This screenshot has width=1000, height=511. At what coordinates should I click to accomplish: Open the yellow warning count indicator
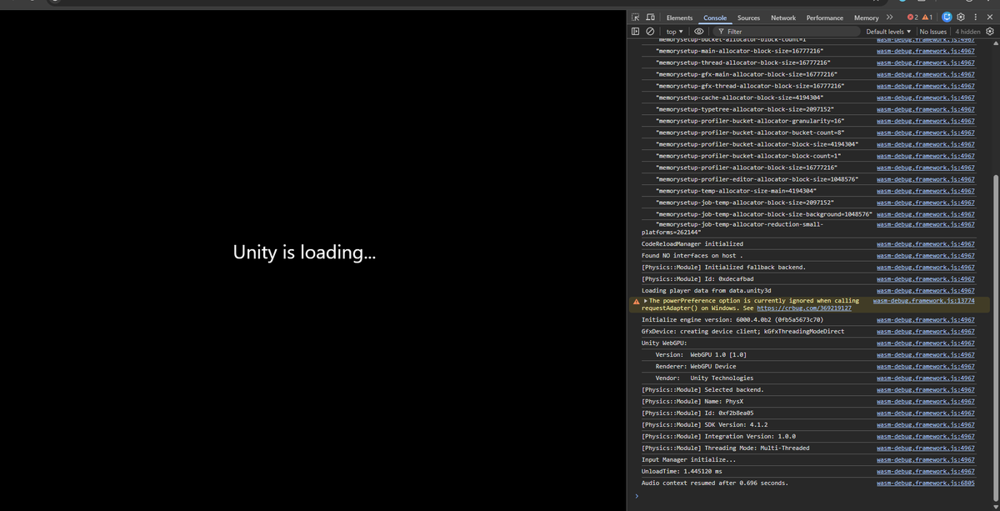[928, 18]
